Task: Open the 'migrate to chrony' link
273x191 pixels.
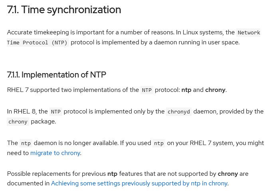Action: tap(55, 153)
